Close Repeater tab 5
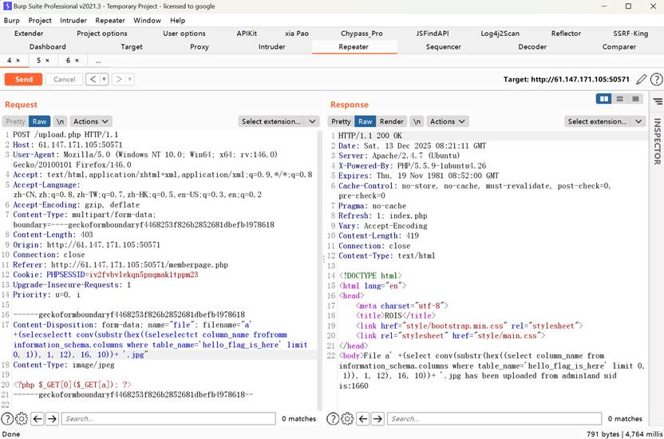 47,61
